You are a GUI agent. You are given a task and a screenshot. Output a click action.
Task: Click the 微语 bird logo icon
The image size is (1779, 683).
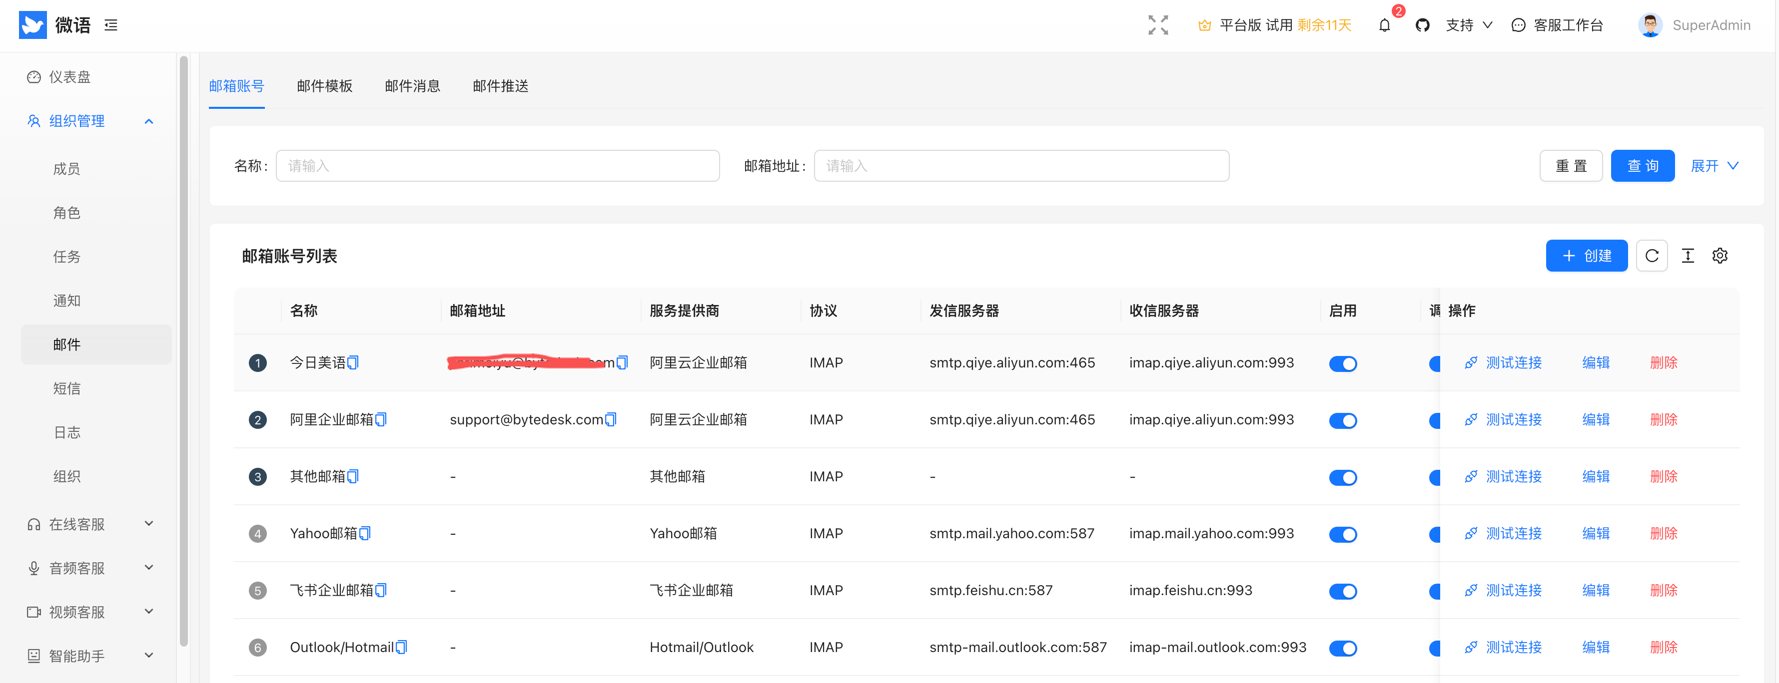[x=32, y=25]
